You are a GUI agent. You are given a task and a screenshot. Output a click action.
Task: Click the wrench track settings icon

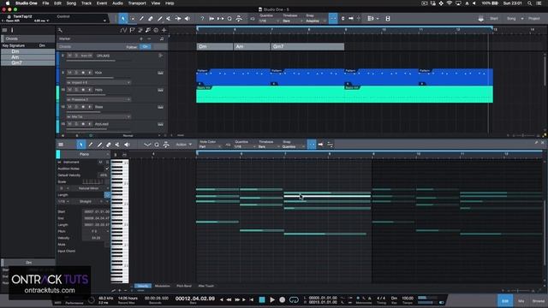[x=60, y=30]
